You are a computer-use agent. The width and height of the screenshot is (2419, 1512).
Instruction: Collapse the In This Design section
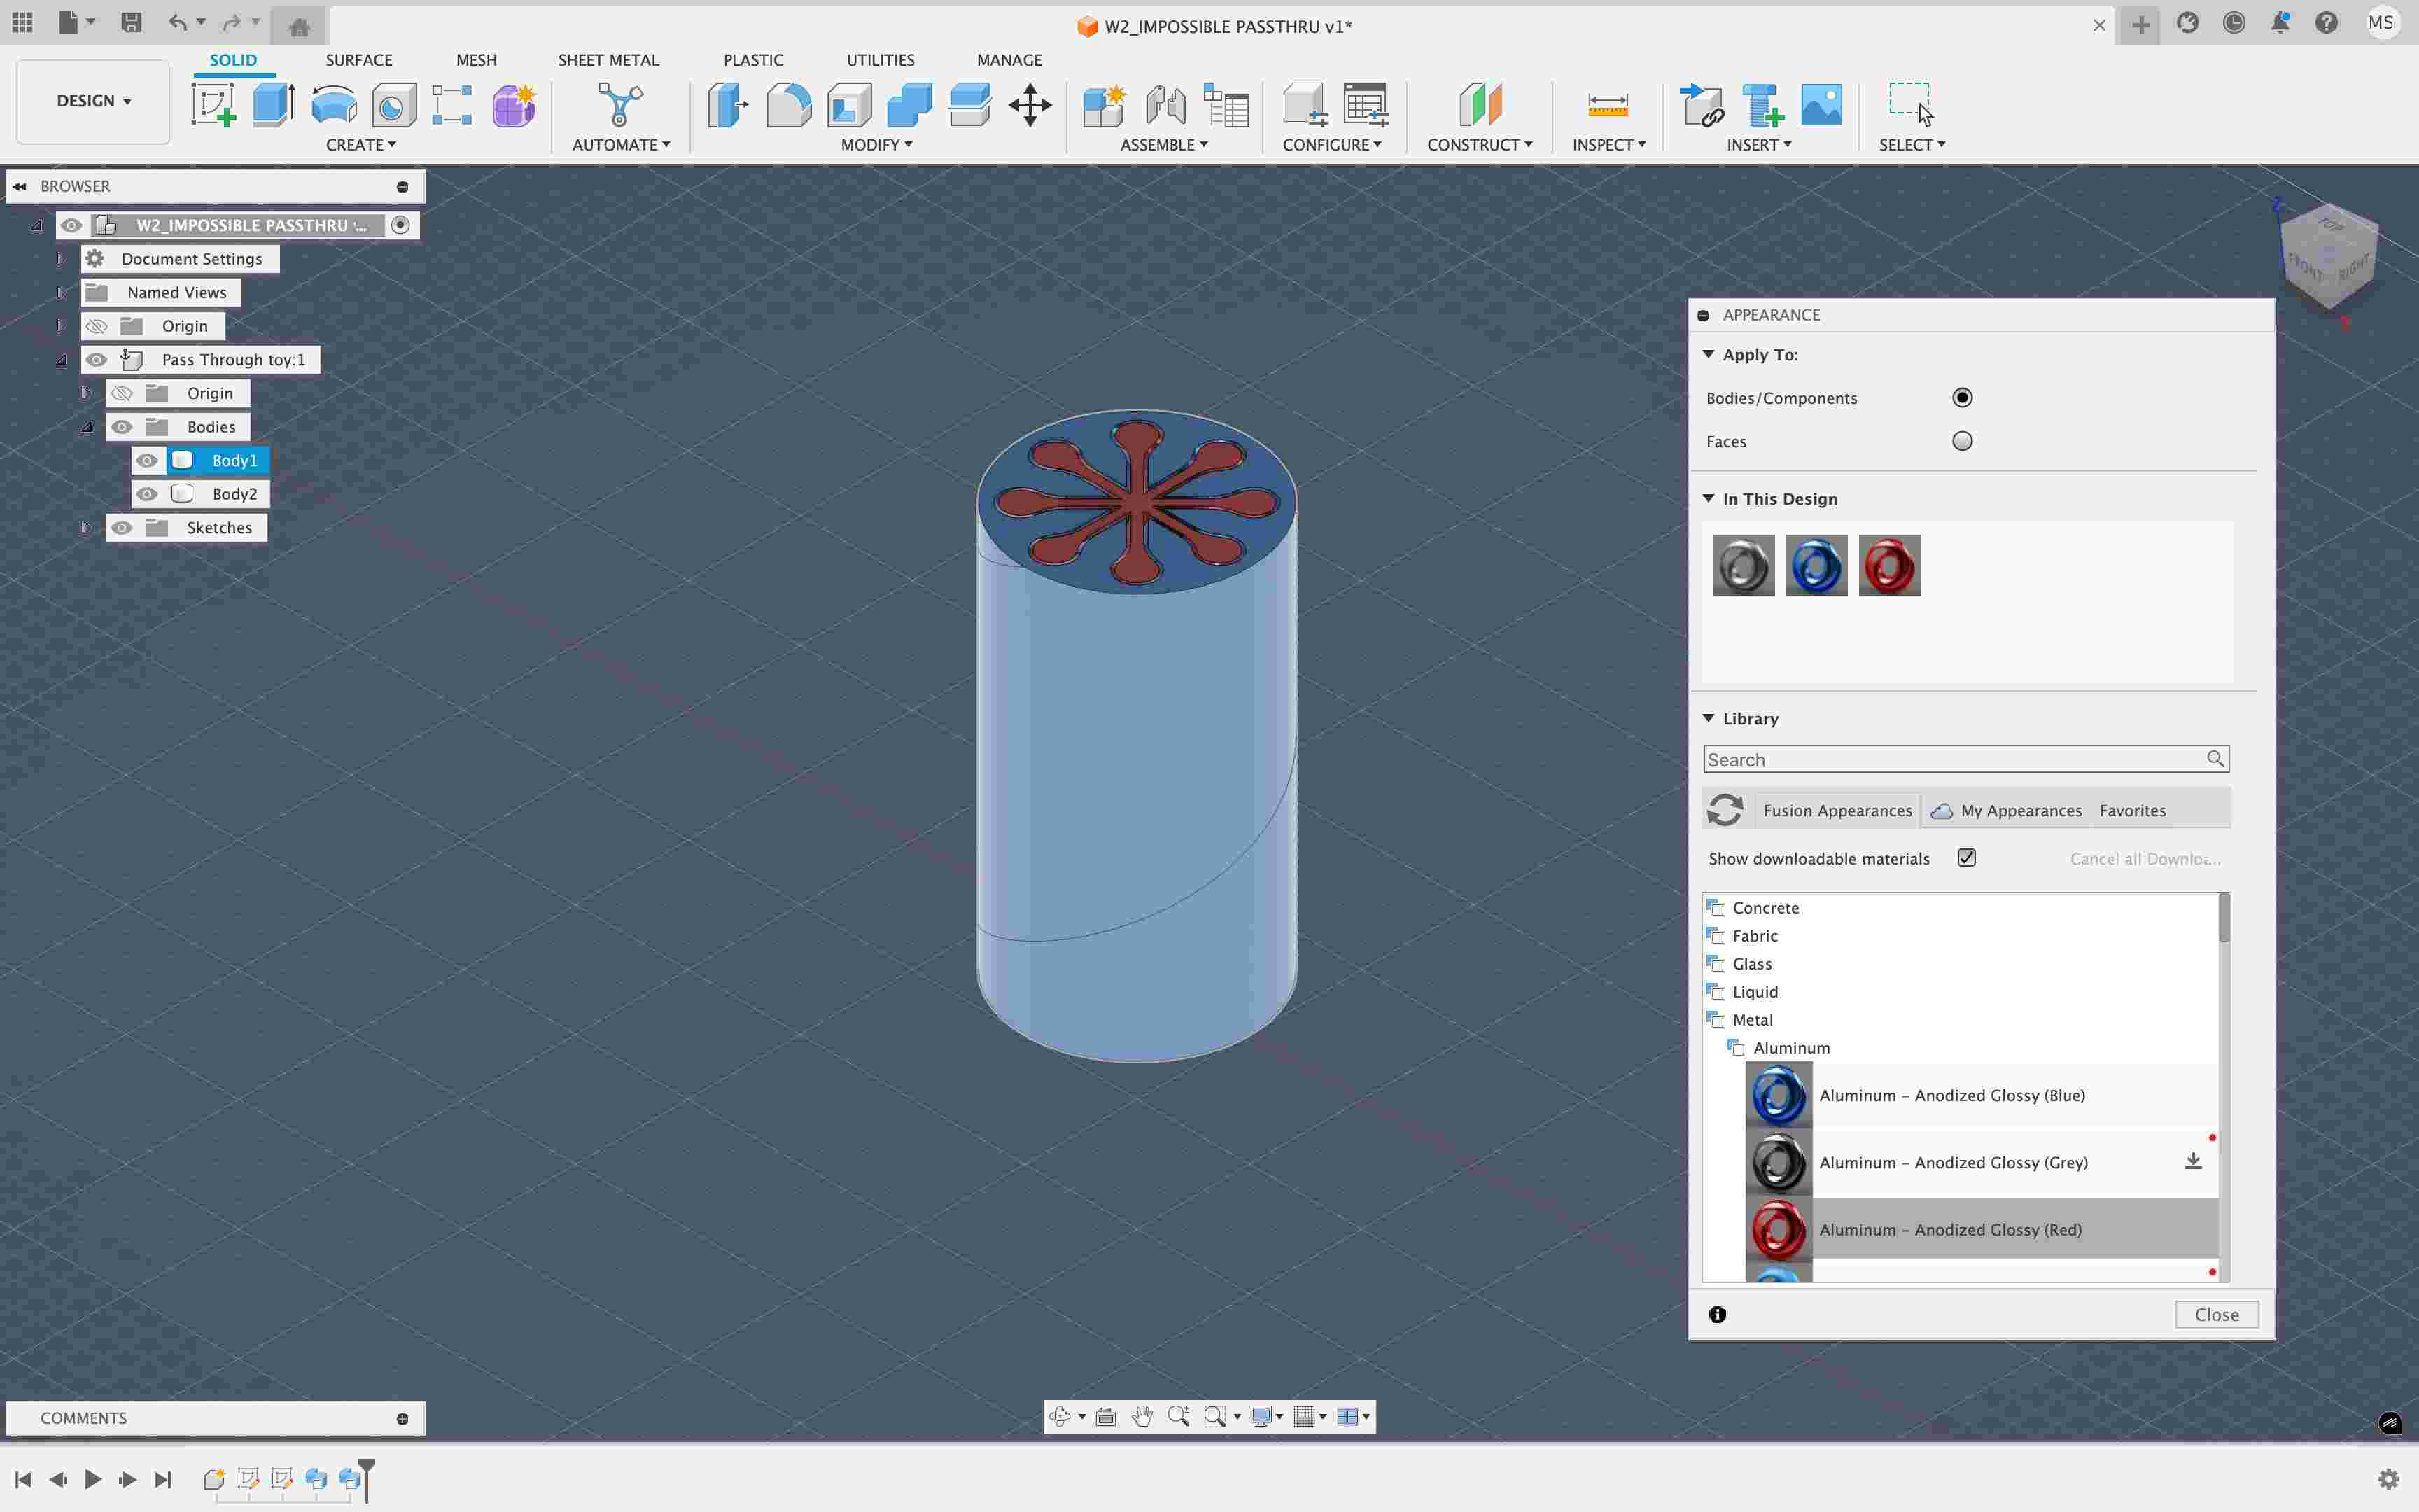pos(1709,499)
